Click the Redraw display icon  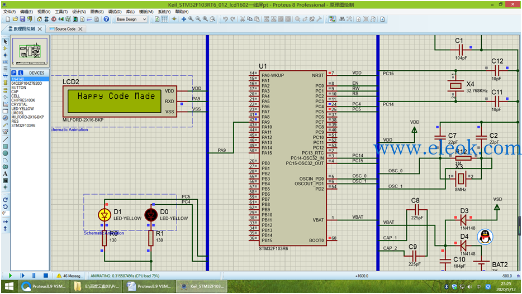pyautogui.click(x=157, y=20)
